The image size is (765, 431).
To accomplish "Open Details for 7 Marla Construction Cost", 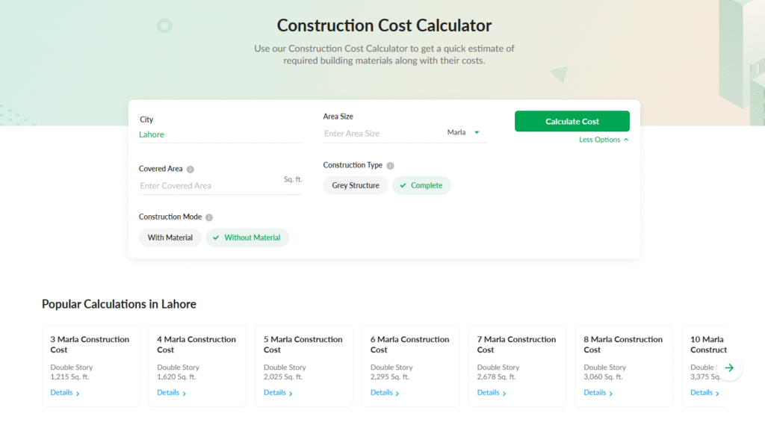I will coord(492,393).
